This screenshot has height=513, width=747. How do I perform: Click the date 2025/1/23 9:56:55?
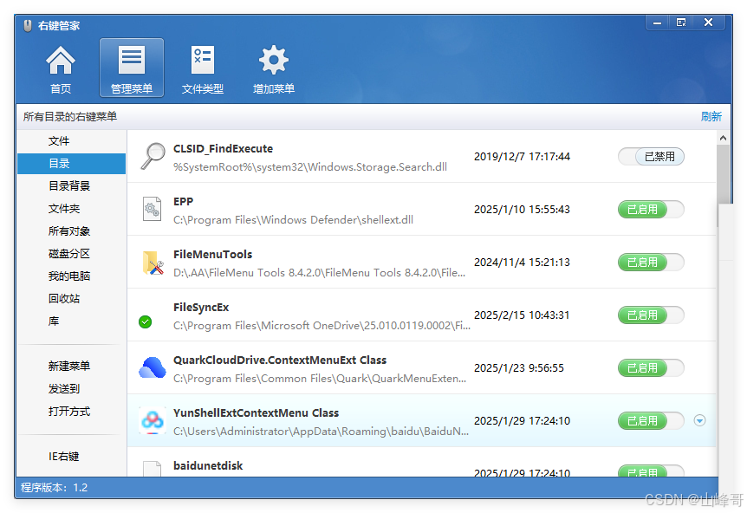[519, 368]
